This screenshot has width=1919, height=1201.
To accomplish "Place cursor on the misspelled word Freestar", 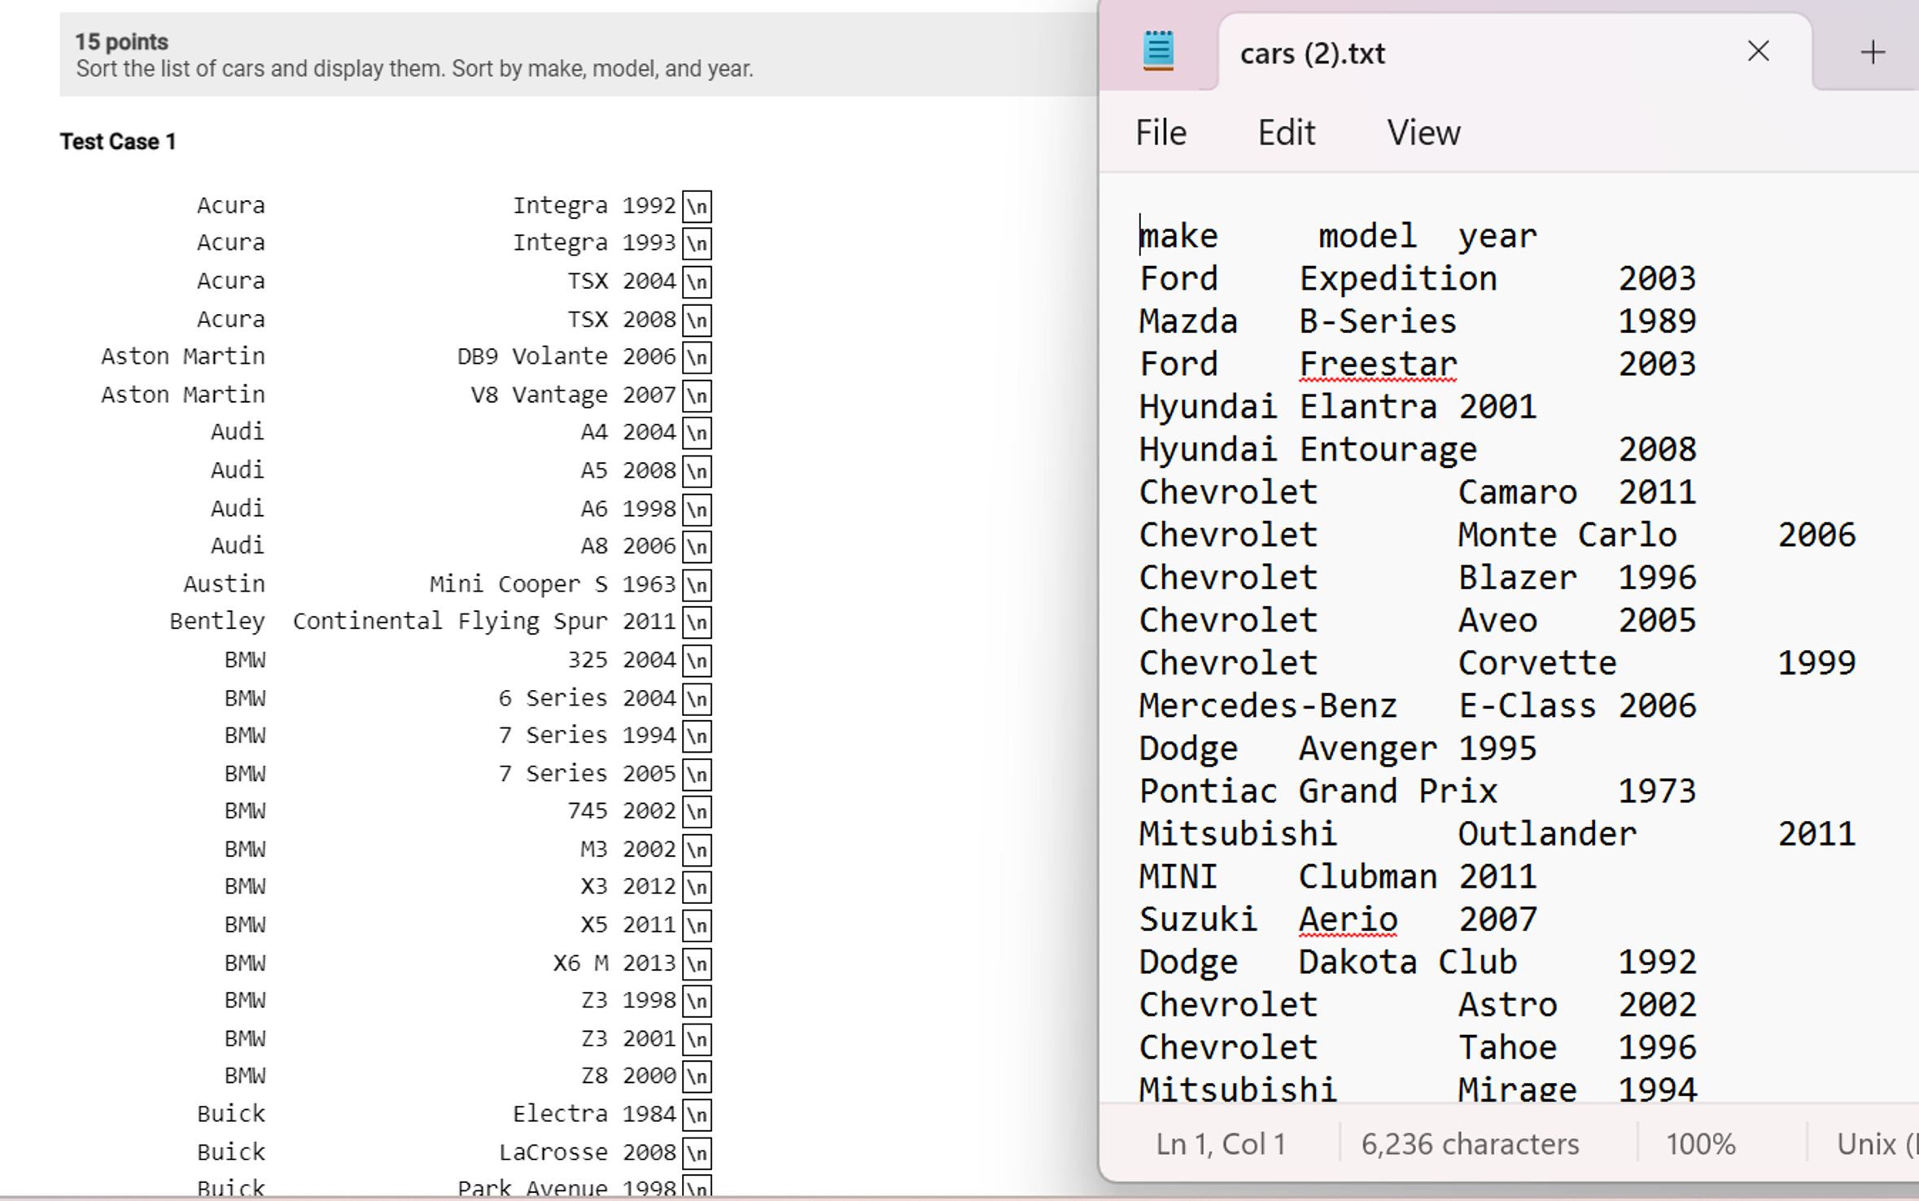I will click(x=1377, y=363).
